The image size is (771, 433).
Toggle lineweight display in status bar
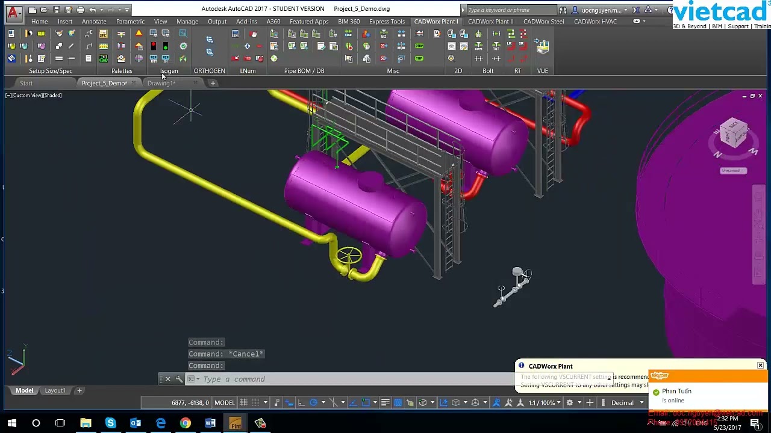coord(385,402)
